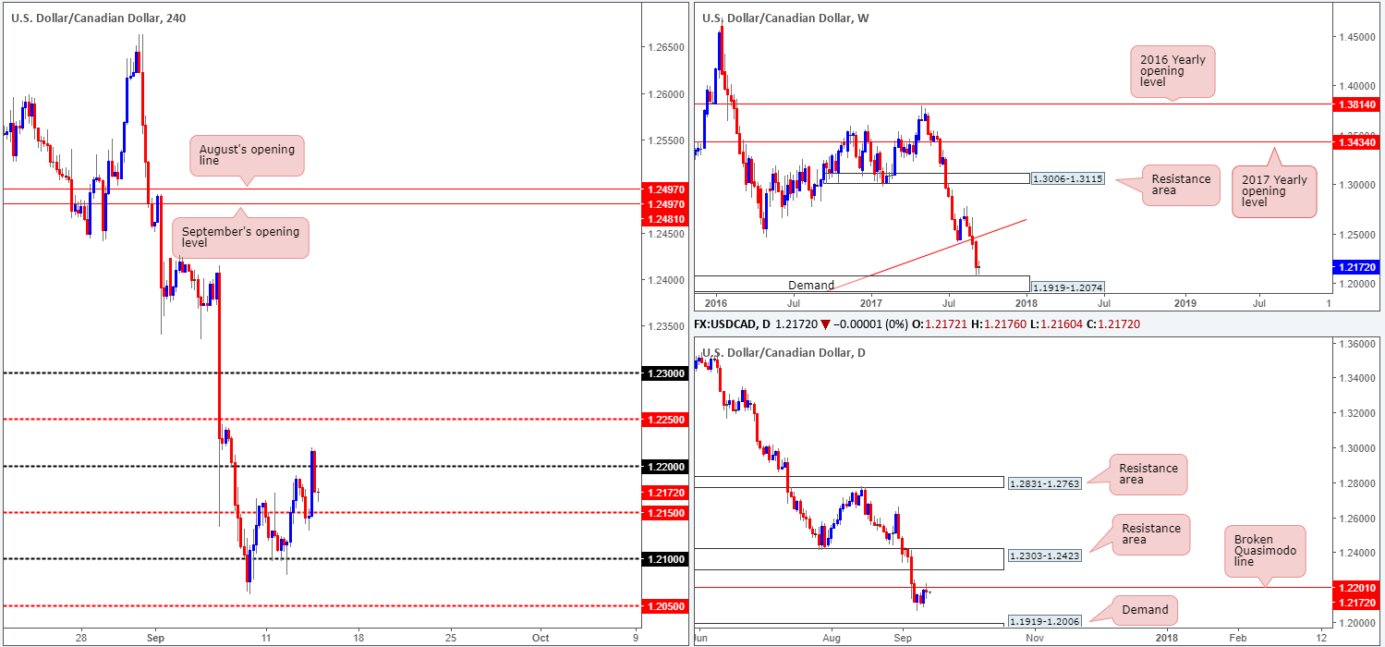Click the 'Oct' date on 240 chart time axis
The image size is (1385, 647).
point(541,638)
